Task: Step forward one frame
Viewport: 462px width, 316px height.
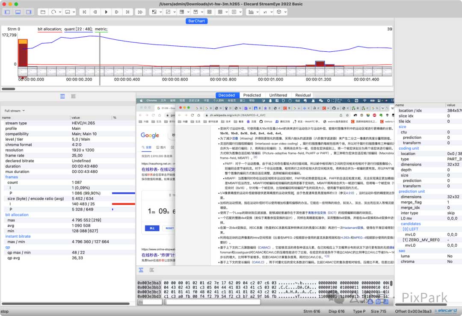Action: pyautogui.click(x=117, y=12)
